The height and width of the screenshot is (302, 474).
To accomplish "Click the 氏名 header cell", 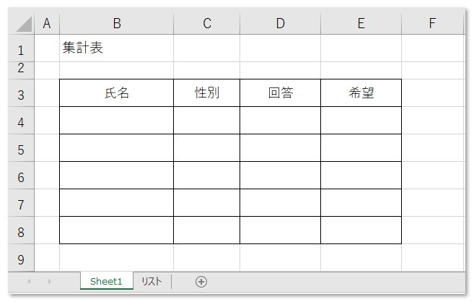I will tap(116, 93).
